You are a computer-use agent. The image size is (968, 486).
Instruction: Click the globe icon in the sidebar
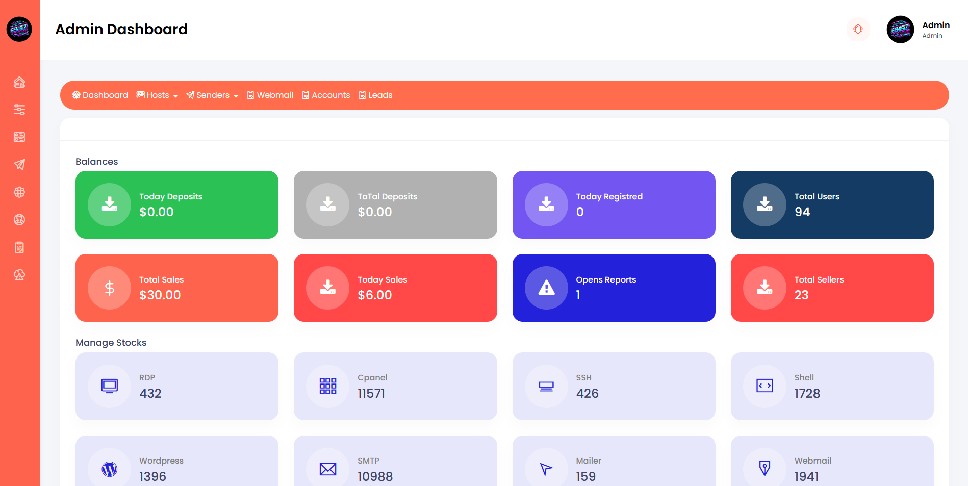coord(19,192)
